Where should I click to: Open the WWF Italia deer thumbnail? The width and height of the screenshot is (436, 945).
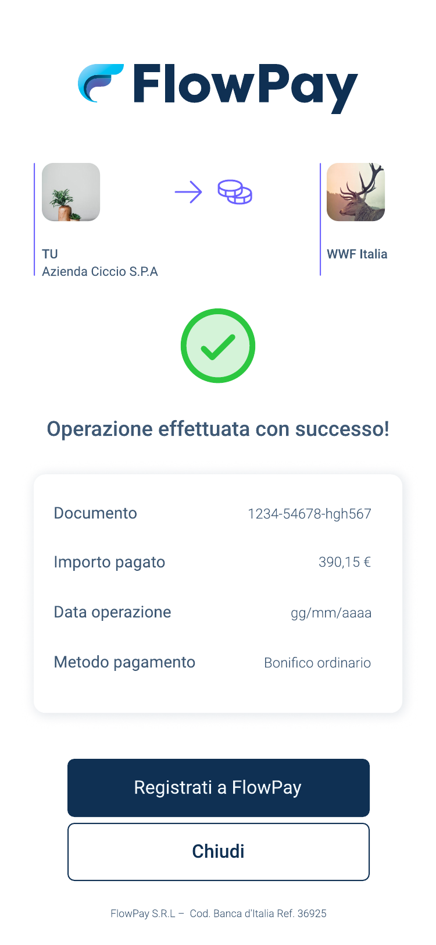click(x=356, y=192)
